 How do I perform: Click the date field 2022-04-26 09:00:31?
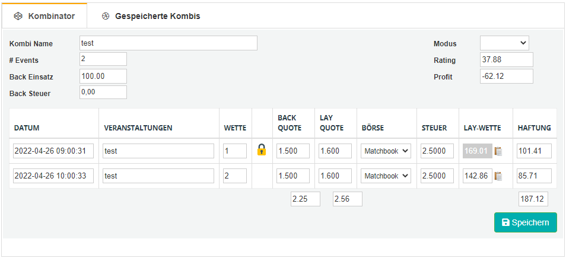(x=53, y=151)
